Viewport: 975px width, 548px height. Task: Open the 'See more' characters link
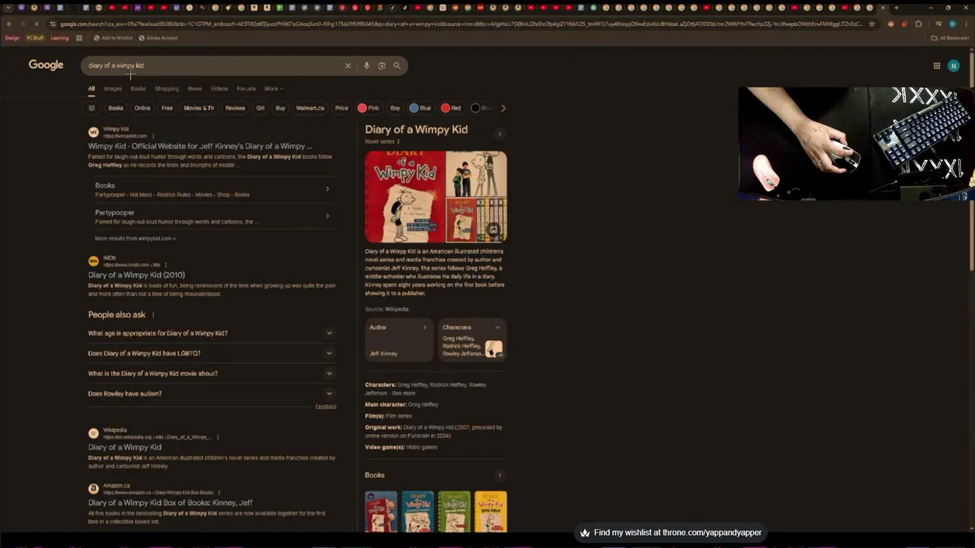point(404,393)
